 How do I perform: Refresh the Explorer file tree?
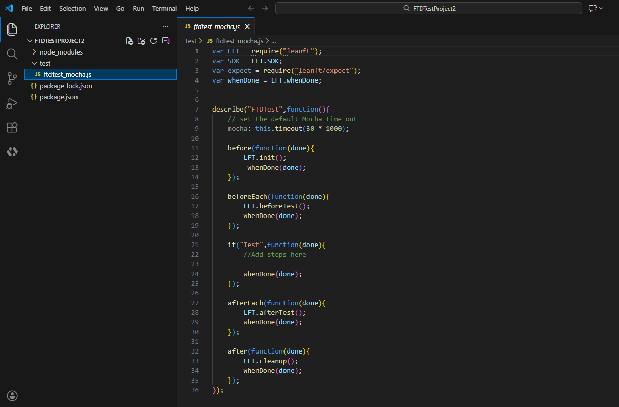point(153,41)
